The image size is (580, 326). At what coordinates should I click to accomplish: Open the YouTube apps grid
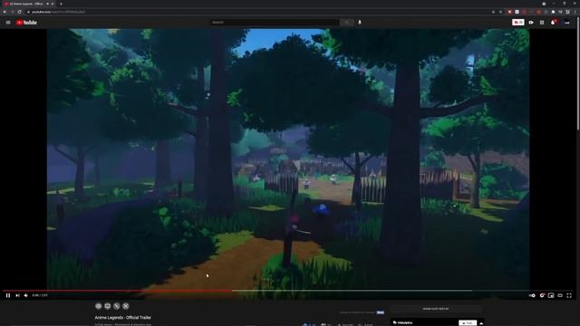(542, 23)
